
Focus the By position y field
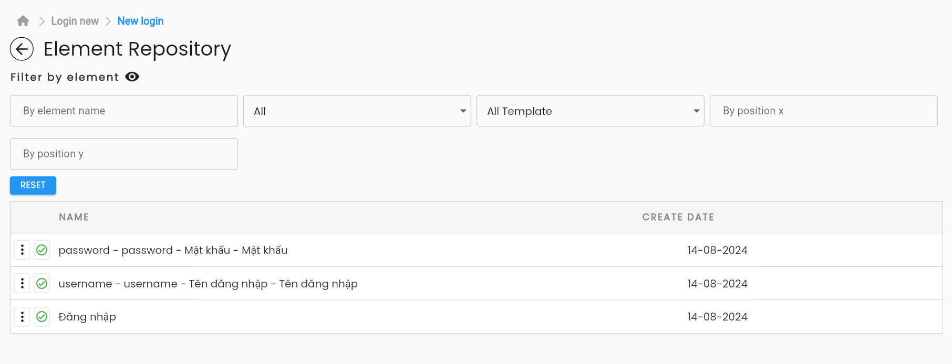pyautogui.click(x=124, y=154)
